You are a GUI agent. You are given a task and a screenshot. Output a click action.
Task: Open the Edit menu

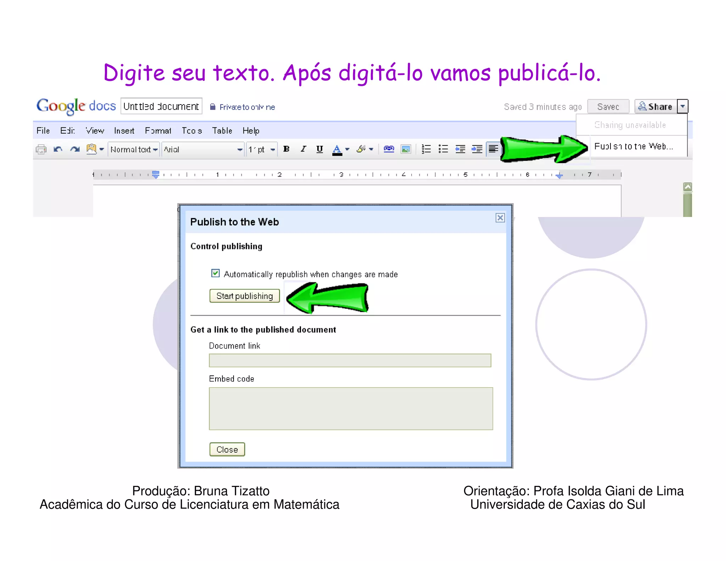pos(67,131)
